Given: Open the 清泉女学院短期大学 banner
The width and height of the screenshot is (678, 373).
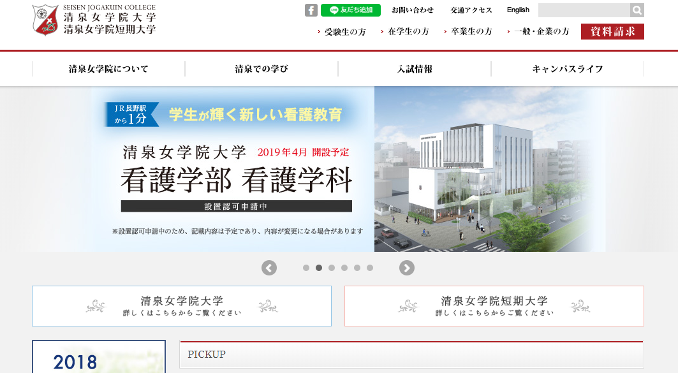Looking at the screenshot, I should point(494,306).
